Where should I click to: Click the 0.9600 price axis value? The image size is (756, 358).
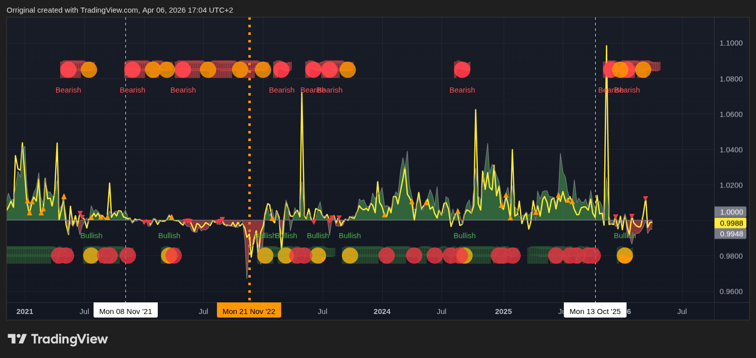pyautogui.click(x=731, y=291)
